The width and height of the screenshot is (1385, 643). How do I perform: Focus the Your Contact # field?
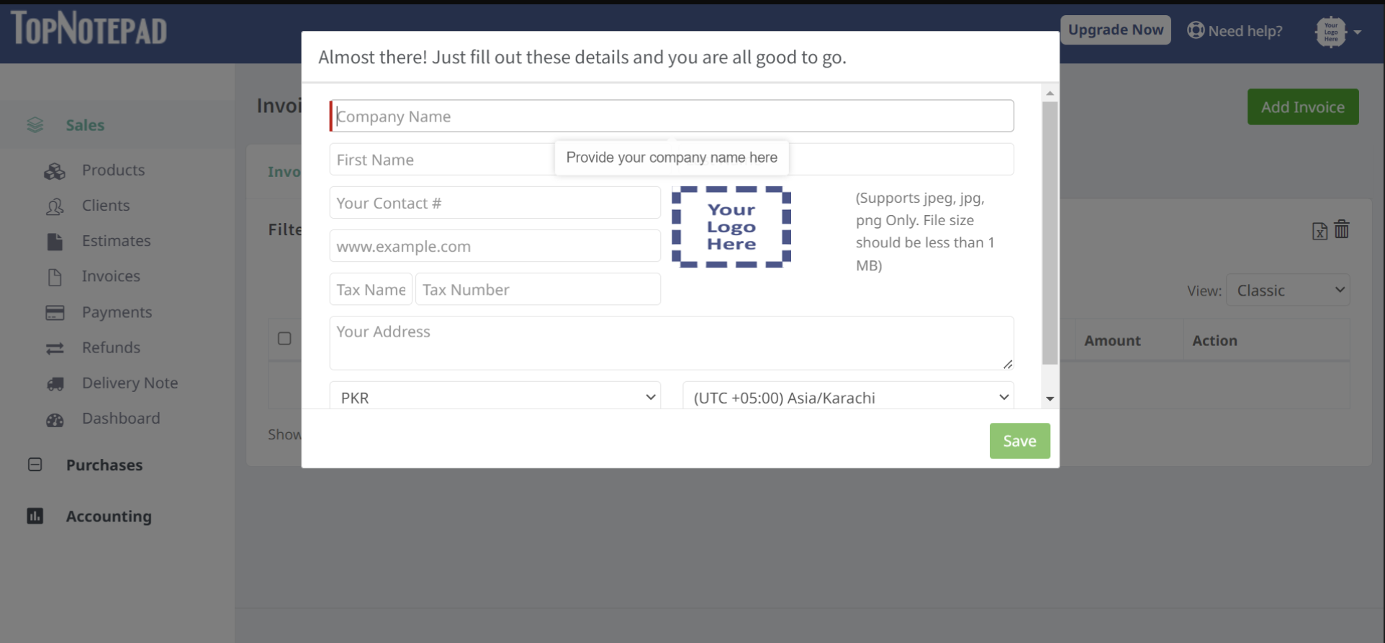coord(495,203)
